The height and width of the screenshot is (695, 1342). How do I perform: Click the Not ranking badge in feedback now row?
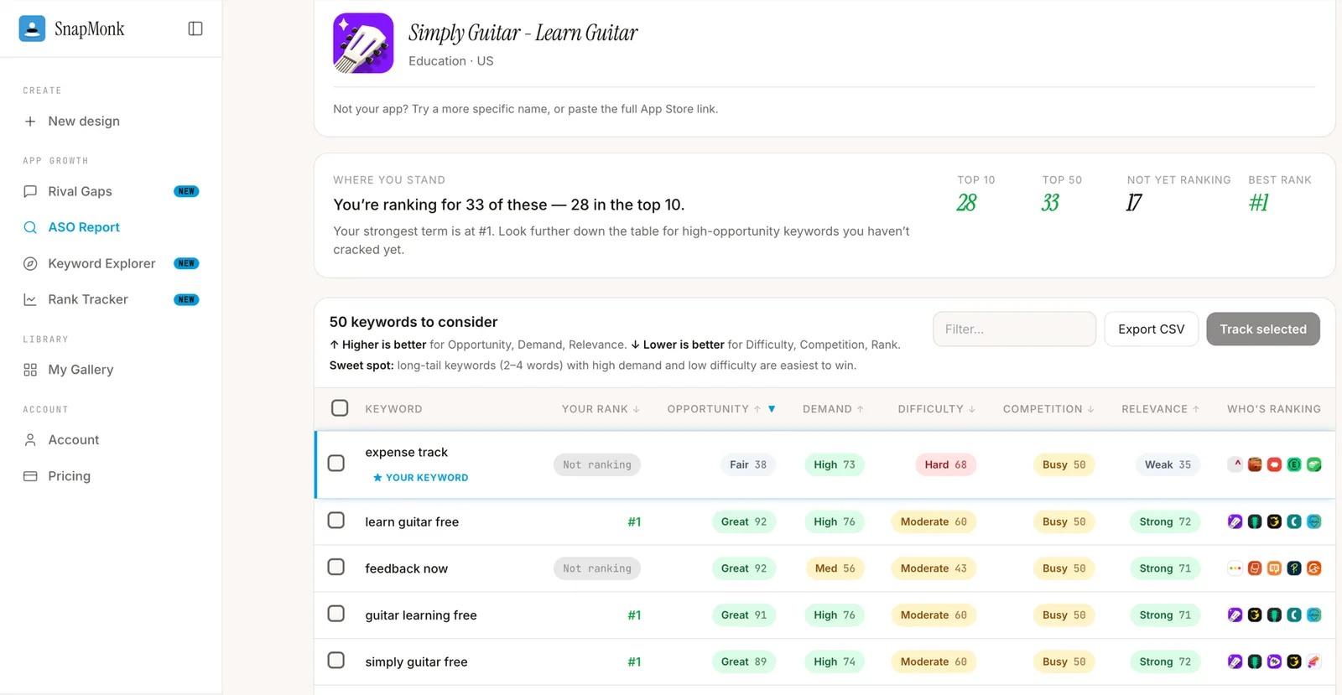tap(597, 568)
